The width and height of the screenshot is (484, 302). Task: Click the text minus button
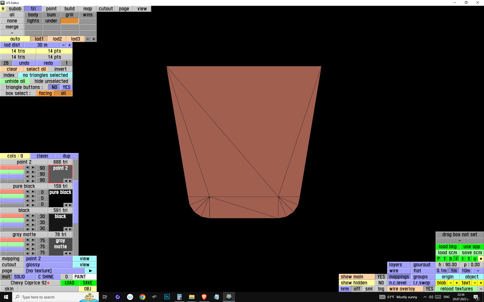tap(475, 283)
